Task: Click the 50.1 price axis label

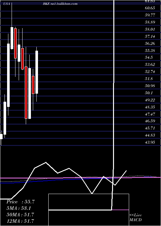Action: [149, 93]
